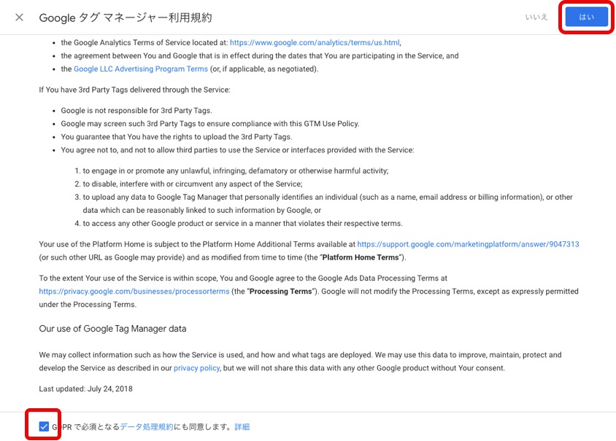Viewport: 616px width, 441px height.
Task: Click the 詳細 link beside the checkbox
Action: tap(242, 426)
